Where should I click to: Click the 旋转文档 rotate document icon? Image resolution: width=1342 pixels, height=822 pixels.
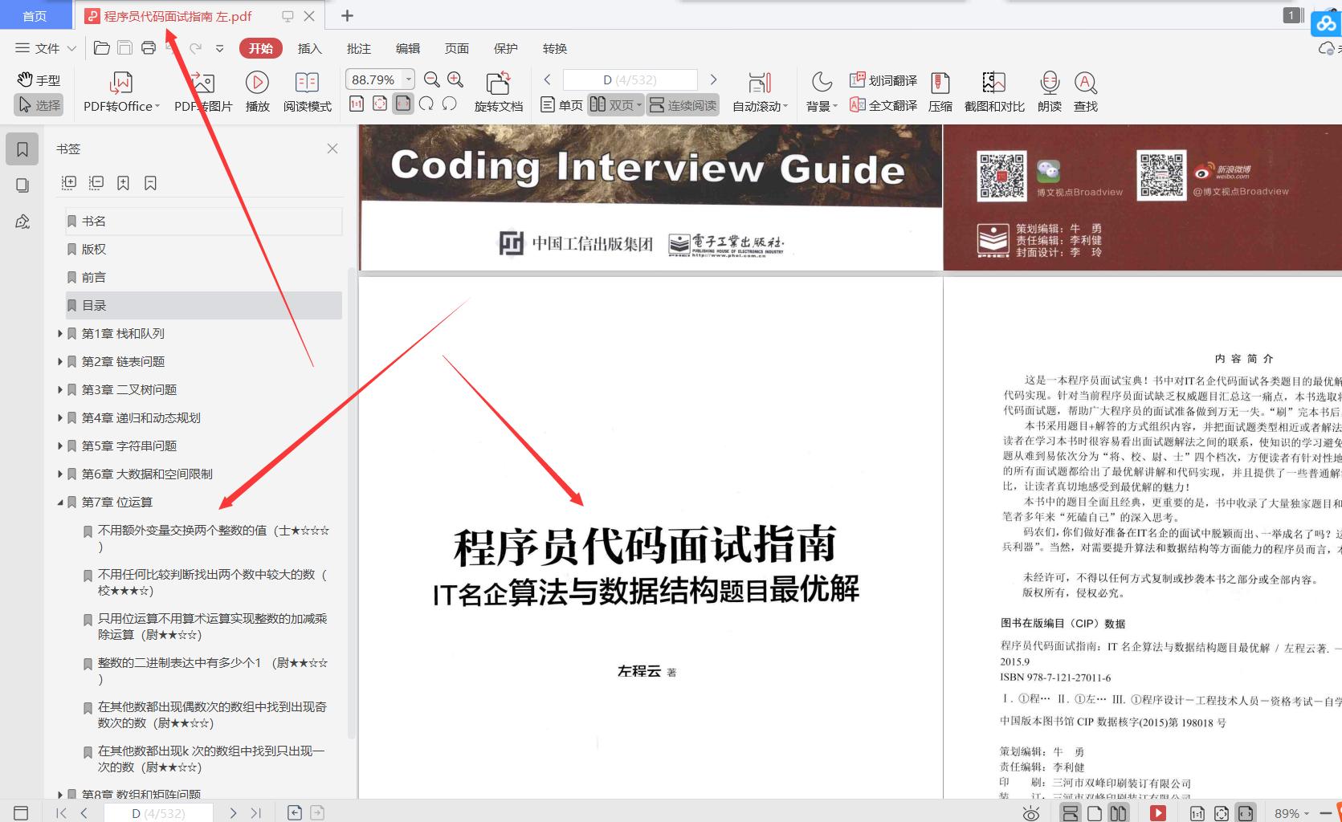pyautogui.click(x=498, y=90)
